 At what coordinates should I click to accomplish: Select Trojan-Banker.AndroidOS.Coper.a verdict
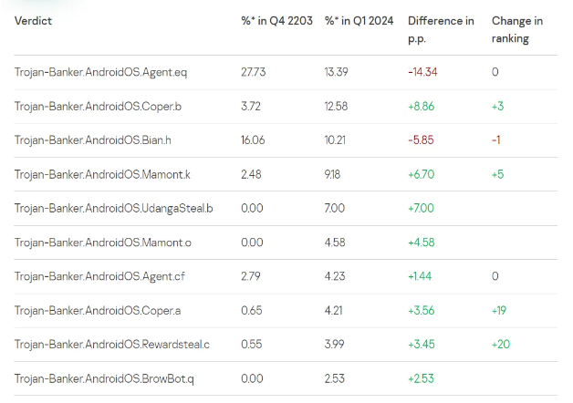tap(98, 310)
